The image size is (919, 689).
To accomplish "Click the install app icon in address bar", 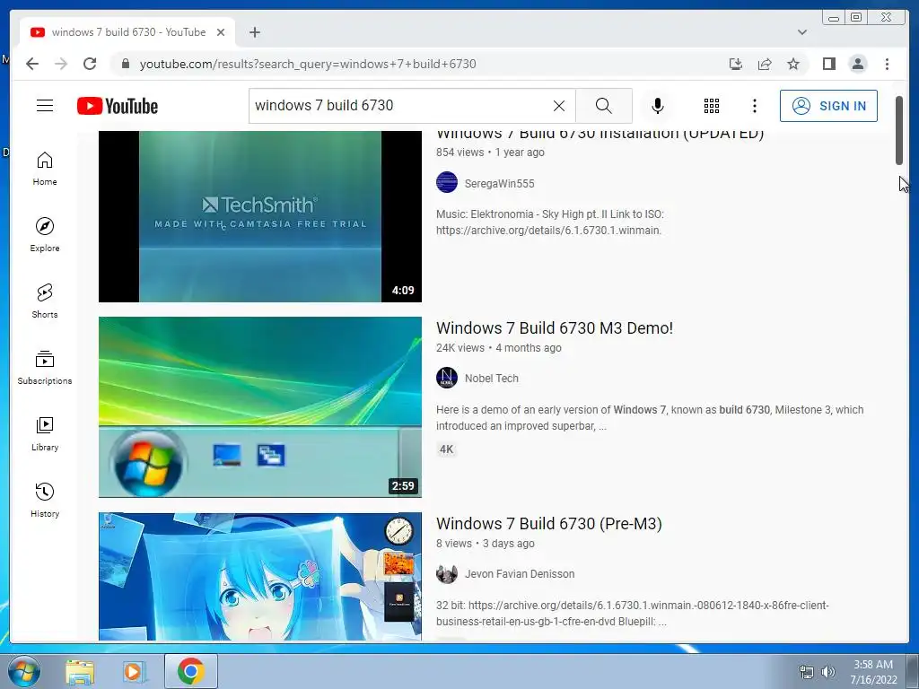I will [736, 64].
